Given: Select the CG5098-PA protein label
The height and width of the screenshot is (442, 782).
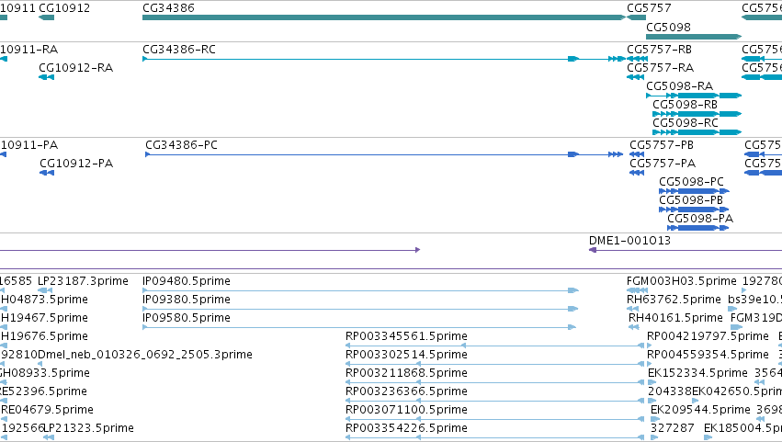Looking at the screenshot, I should [x=700, y=219].
